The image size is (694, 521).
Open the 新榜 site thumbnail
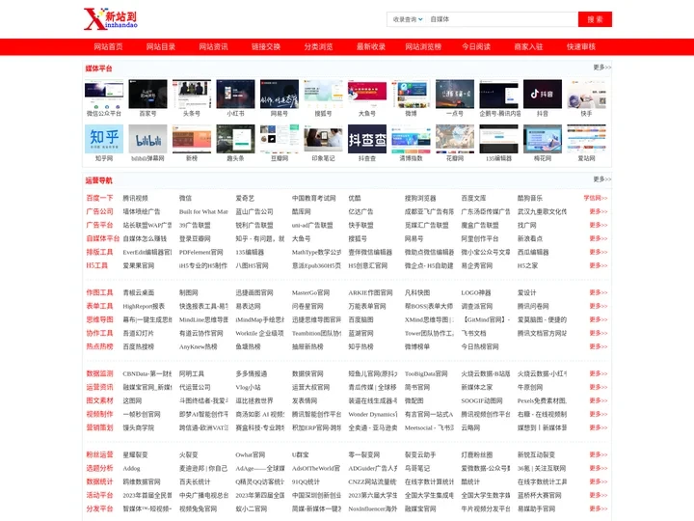192,139
